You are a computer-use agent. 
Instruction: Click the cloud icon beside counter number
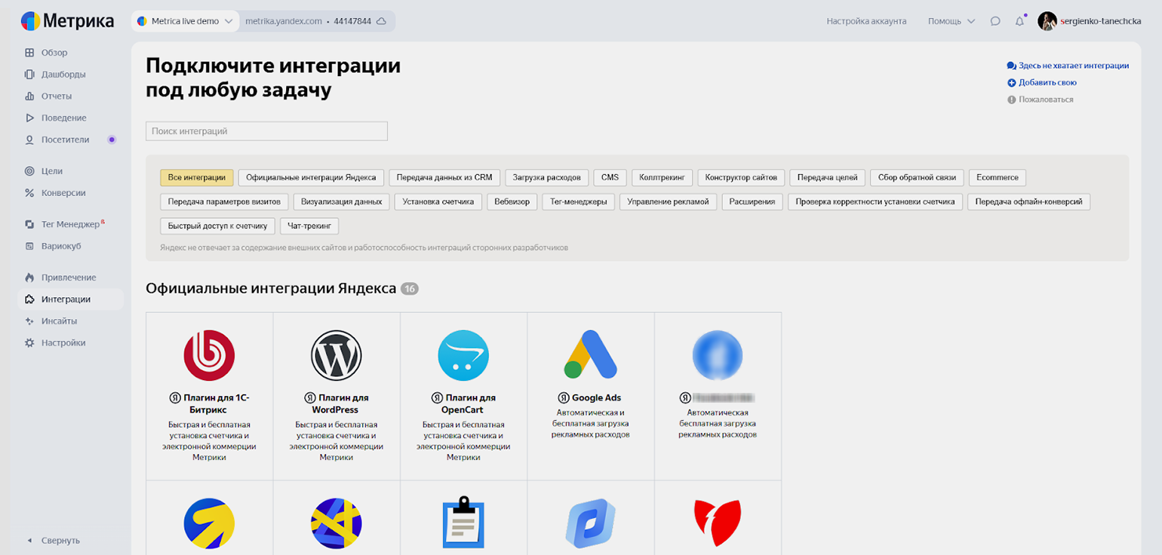click(382, 21)
